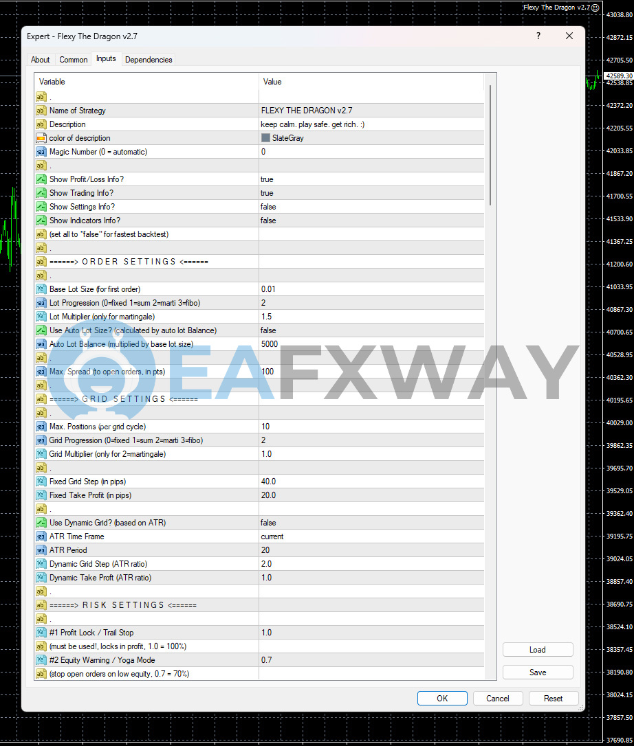Click the integer icon beside Magic Number
Screen dimensions: 634x746
coord(41,152)
